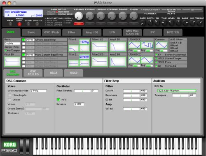Toggle OSC1 A.Piano EqualTemp multisample checkbox
The image size is (206, 156).
23,40
